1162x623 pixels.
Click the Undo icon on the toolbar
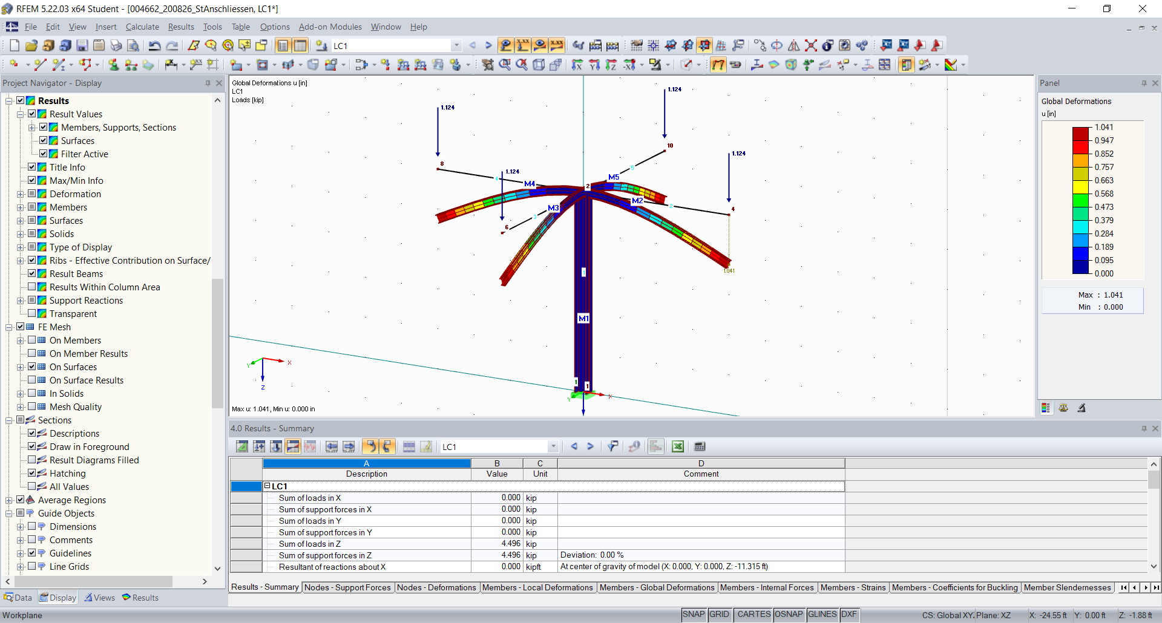pos(156,45)
